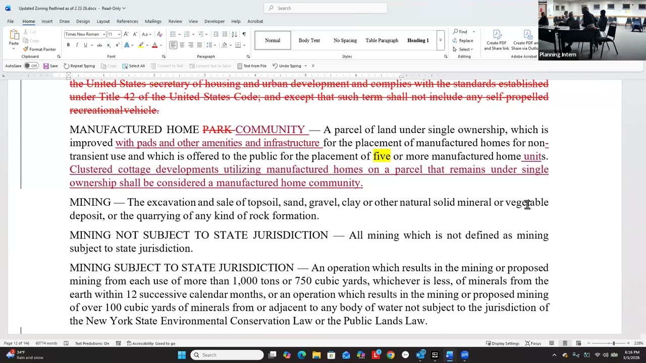Toggle Superscript formatting
646x363 pixels.
tap(117, 45)
